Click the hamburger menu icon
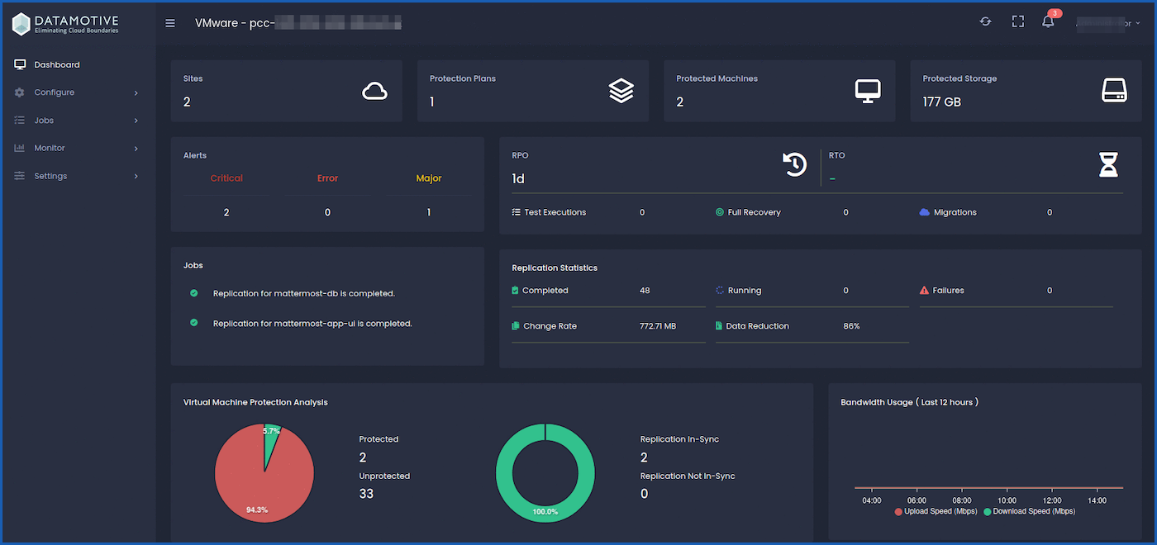Screen dimensions: 1157x545 (x=170, y=23)
